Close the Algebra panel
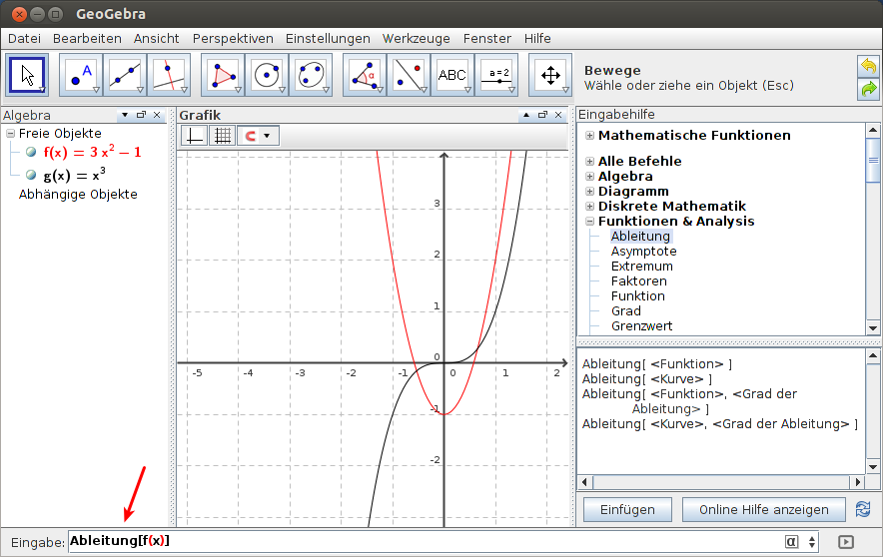Image resolution: width=883 pixels, height=557 pixels. click(157, 115)
